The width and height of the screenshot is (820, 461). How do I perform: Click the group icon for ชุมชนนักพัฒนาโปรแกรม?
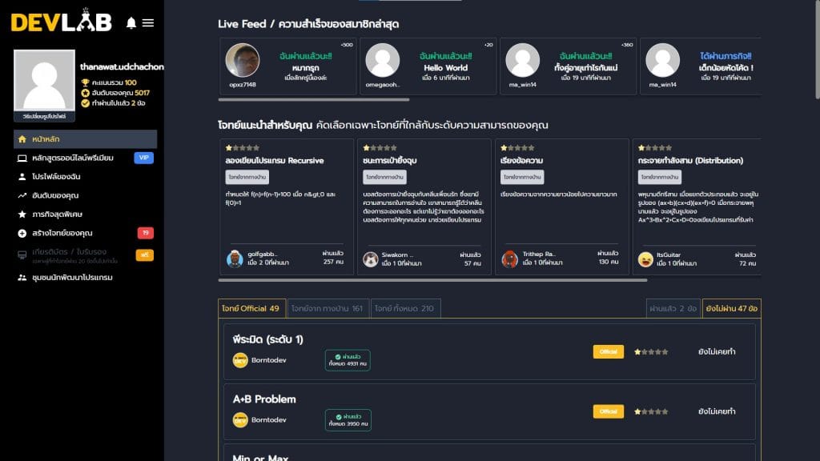tap(22, 278)
